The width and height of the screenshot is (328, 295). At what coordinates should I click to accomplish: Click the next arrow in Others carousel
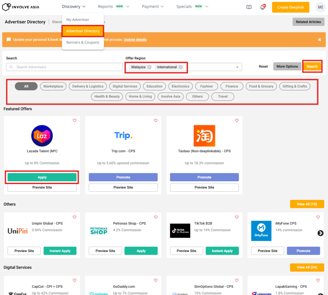point(320,233)
